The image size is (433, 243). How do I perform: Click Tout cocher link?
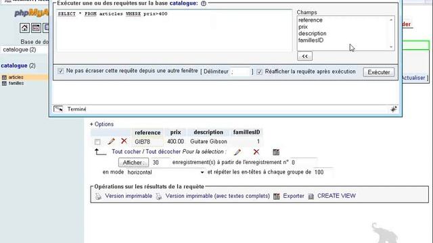tap(127, 152)
